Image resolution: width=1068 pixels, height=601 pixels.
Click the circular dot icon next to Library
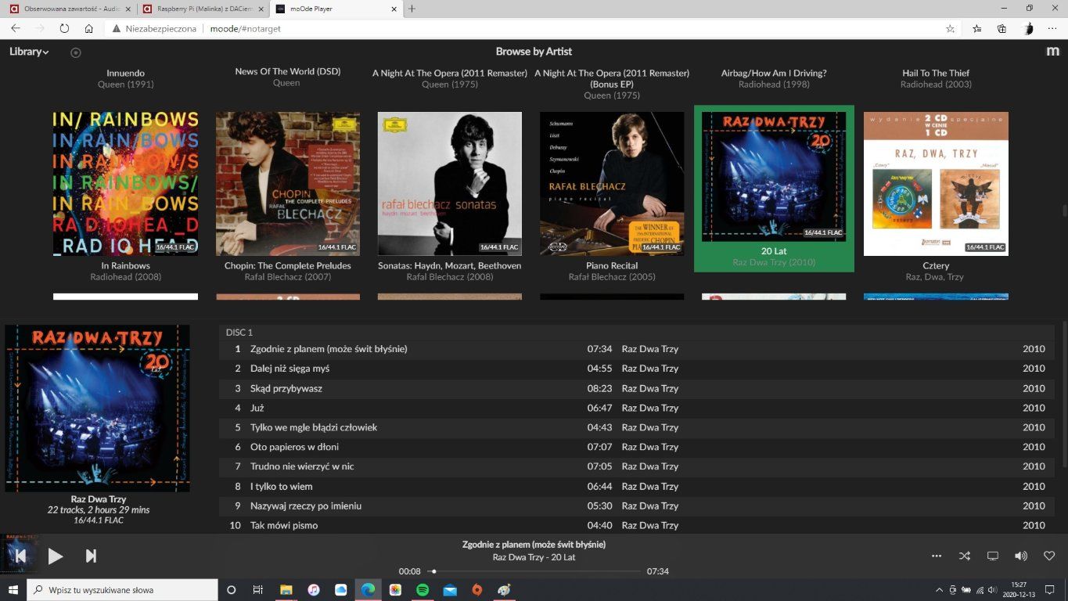point(76,52)
